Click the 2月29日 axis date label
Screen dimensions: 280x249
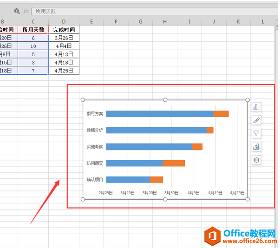[x=106, y=194]
